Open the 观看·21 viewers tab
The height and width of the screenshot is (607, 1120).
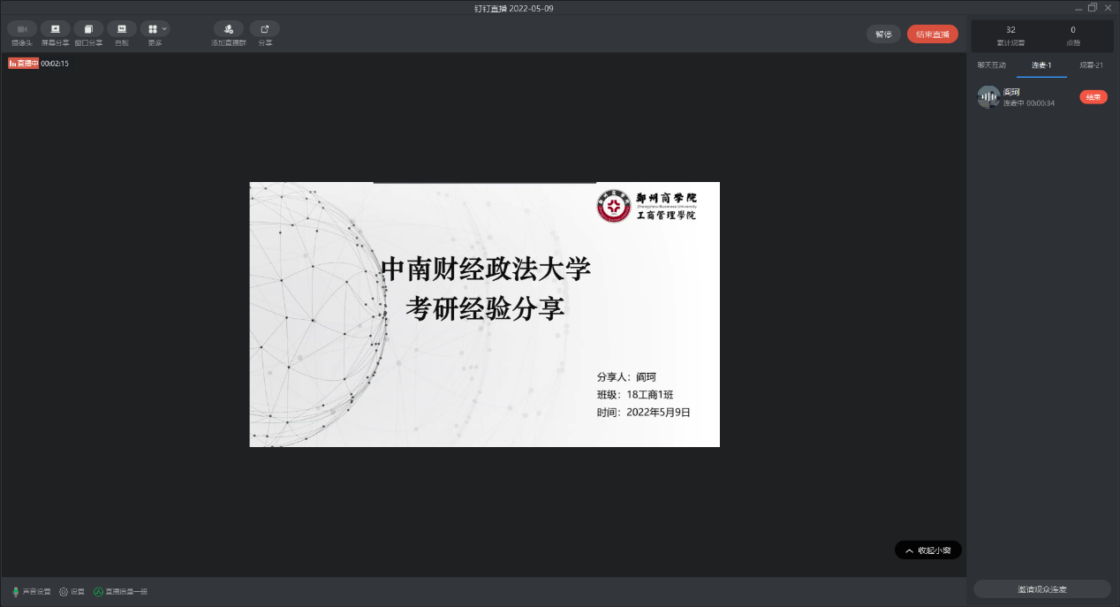tap(1091, 65)
